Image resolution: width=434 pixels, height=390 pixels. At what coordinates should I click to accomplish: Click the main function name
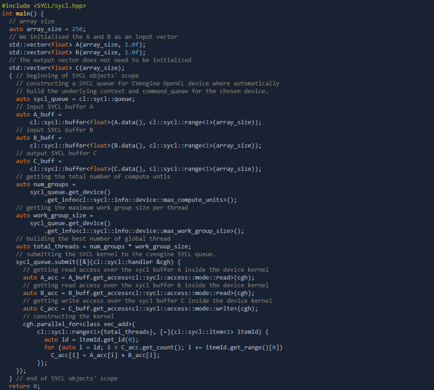tap(23, 13)
